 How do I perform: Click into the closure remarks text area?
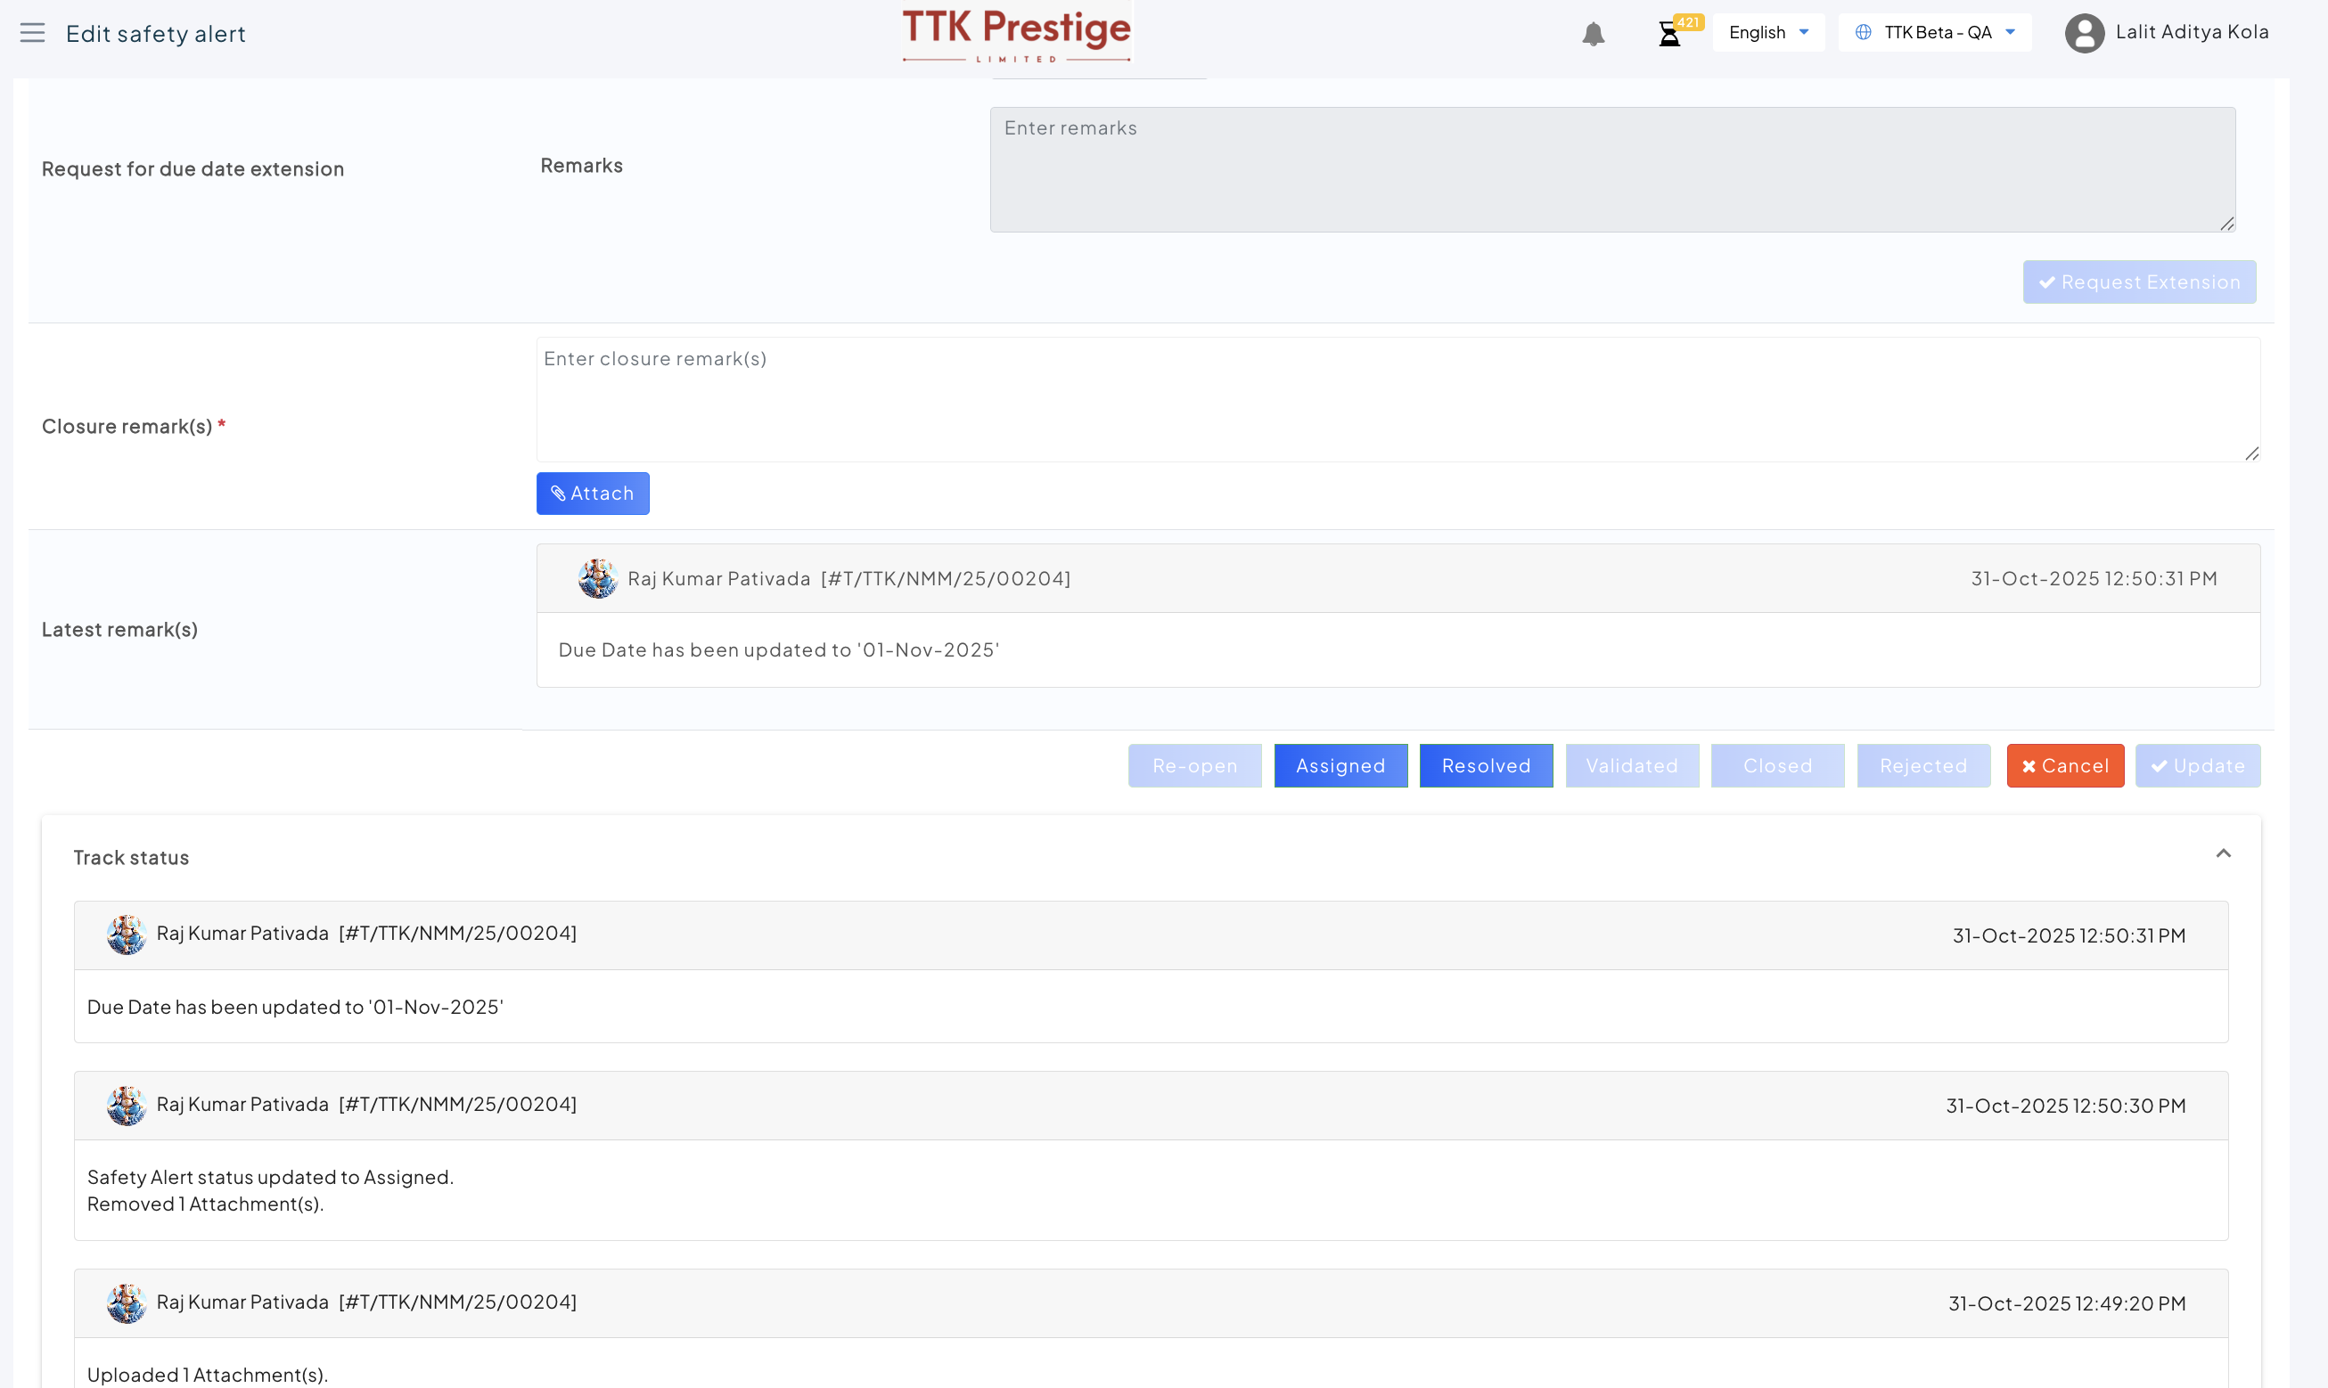[1397, 400]
